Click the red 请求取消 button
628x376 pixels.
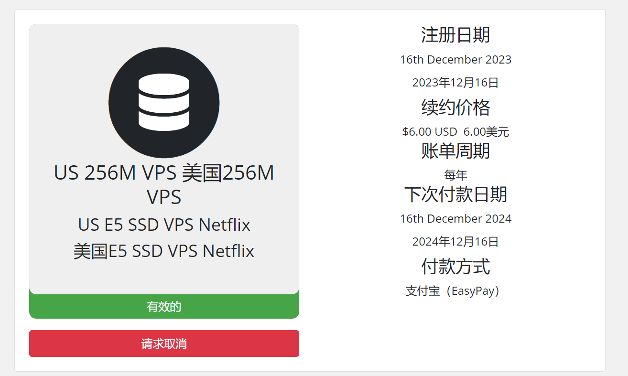tap(164, 344)
